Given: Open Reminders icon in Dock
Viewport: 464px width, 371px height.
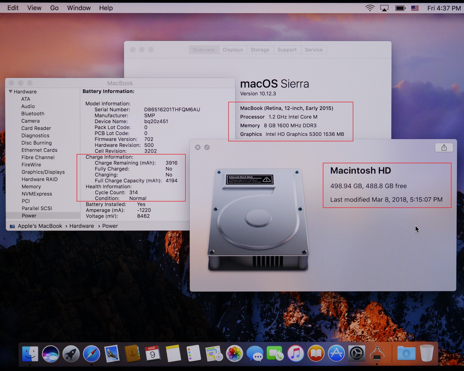Looking at the screenshot, I should [x=194, y=353].
